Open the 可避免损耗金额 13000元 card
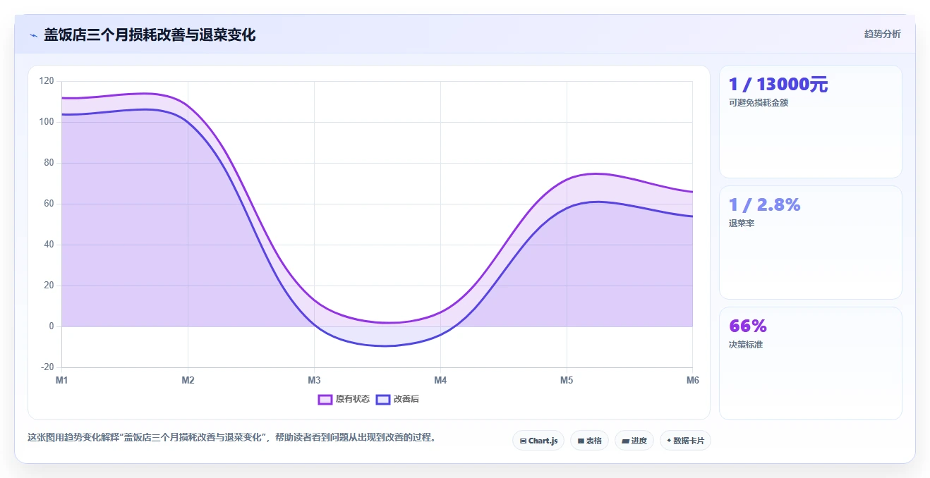The height and width of the screenshot is (478, 930). click(x=810, y=121)
